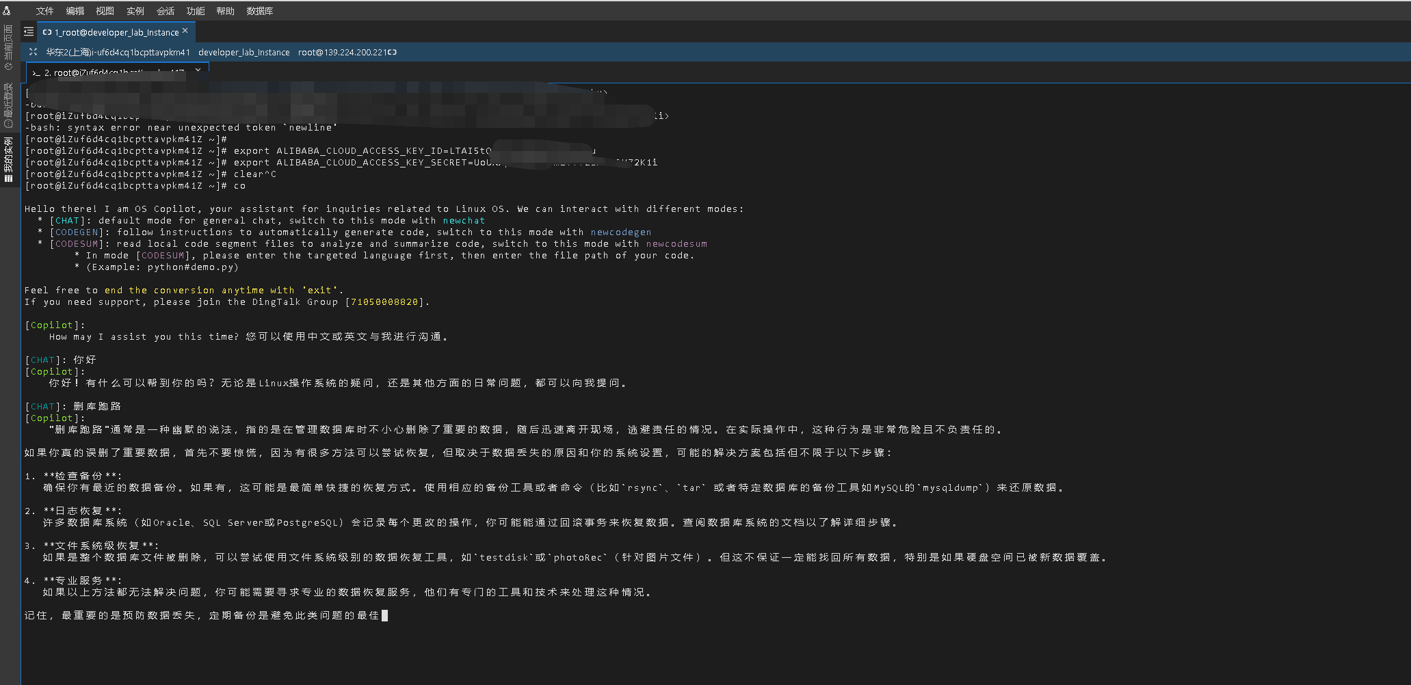The width and height of the screenshot is (1411, 685).
Task: Open the 我的实例 sidebar panel
Action: tap(9, 157)
